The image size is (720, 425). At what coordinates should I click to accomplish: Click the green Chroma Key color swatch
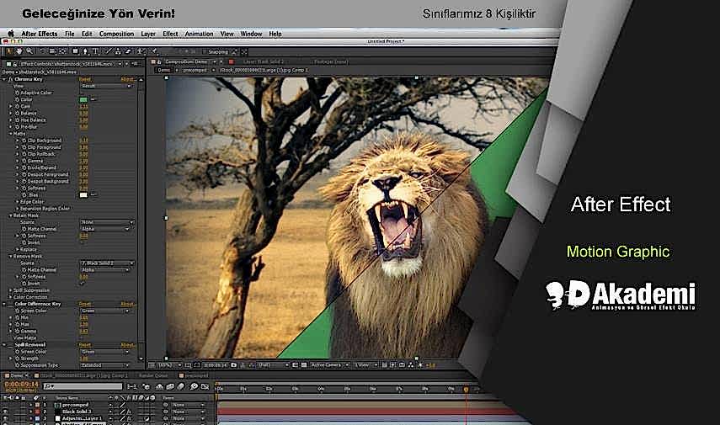(x=83, y=99)
